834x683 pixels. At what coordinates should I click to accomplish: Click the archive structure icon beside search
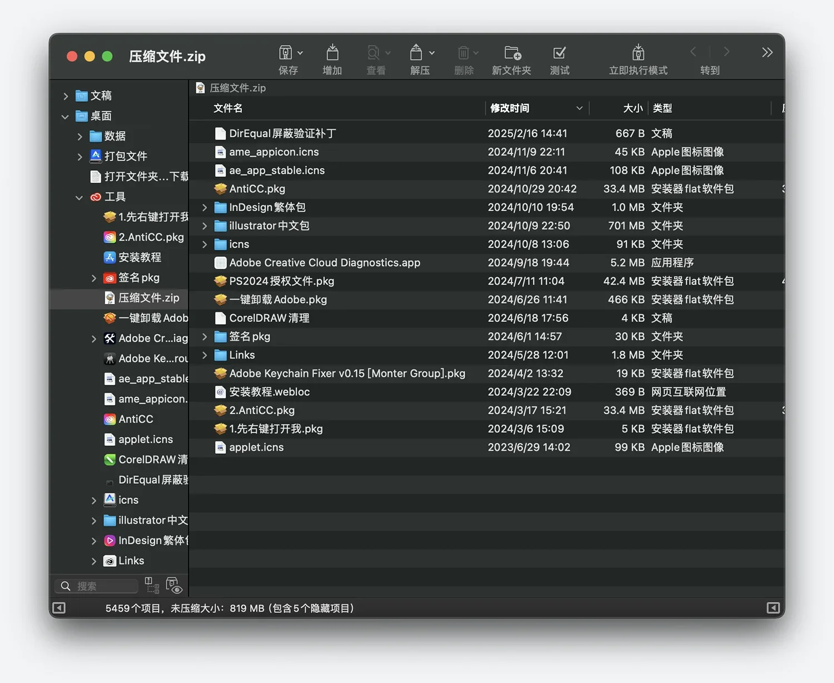pyautogui.click(x=152, y=585)
